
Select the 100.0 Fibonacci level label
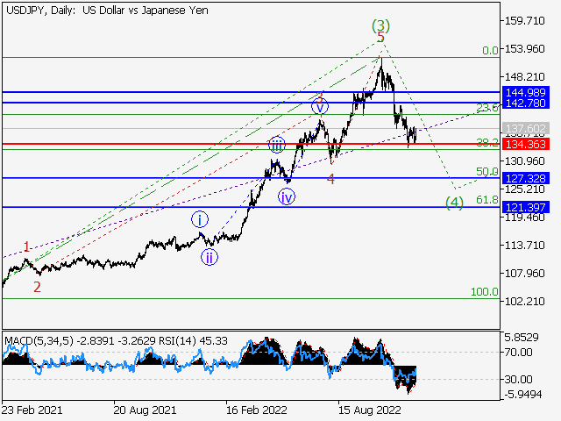coord(485,292)
